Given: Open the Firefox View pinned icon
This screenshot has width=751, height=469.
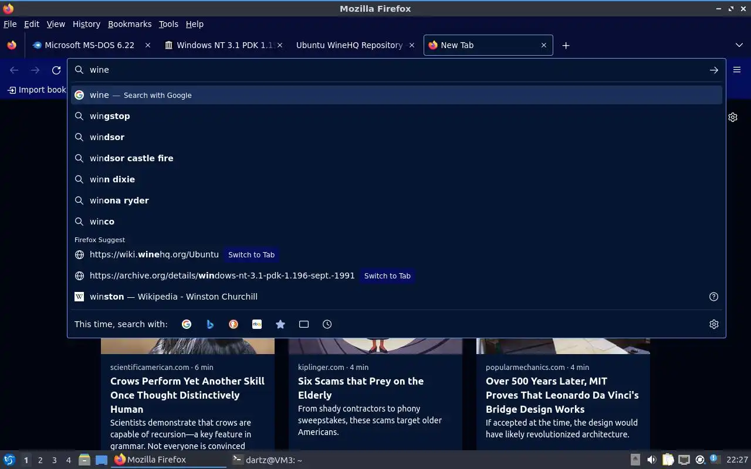Looking at the screenshot, I should (11, 45).
